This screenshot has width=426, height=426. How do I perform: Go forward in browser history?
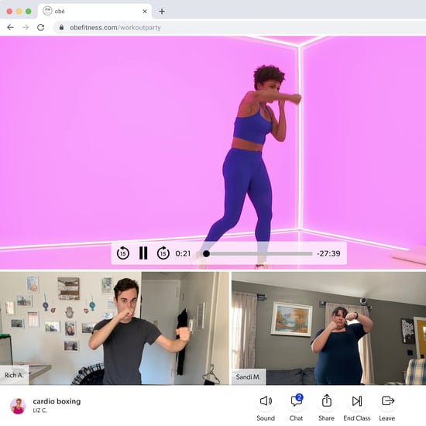click(x=26, y=27)
